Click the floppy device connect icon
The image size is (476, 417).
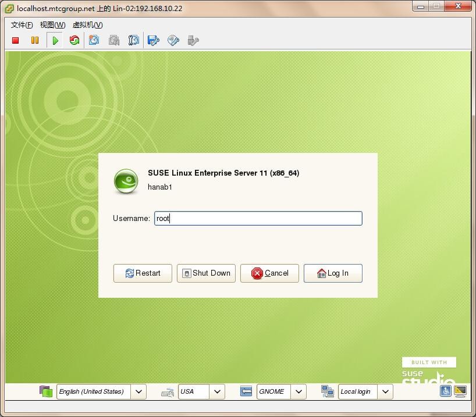[x=153, y=40]
